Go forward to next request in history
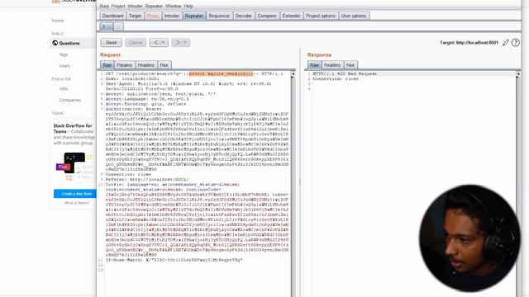 (x=178, y=42)
